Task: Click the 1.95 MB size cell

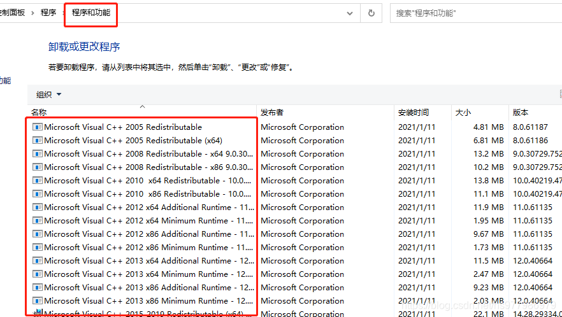Action: click(x=489, y=221)
